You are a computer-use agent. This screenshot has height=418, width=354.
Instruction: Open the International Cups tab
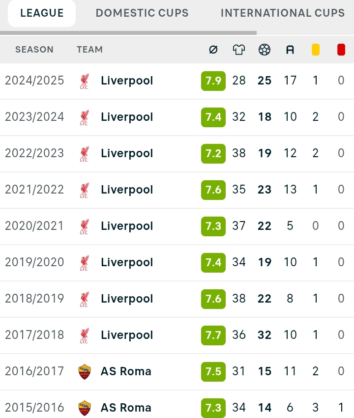(283, 13)
